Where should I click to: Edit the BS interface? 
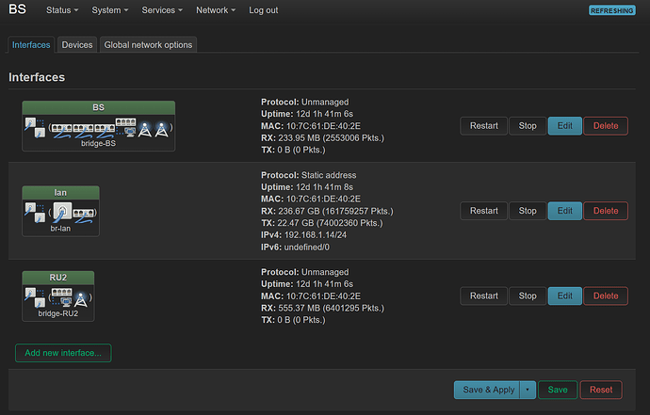point(564,126)
